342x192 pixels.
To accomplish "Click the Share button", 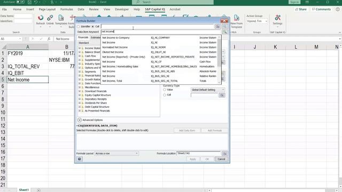I will pos(301,9).
